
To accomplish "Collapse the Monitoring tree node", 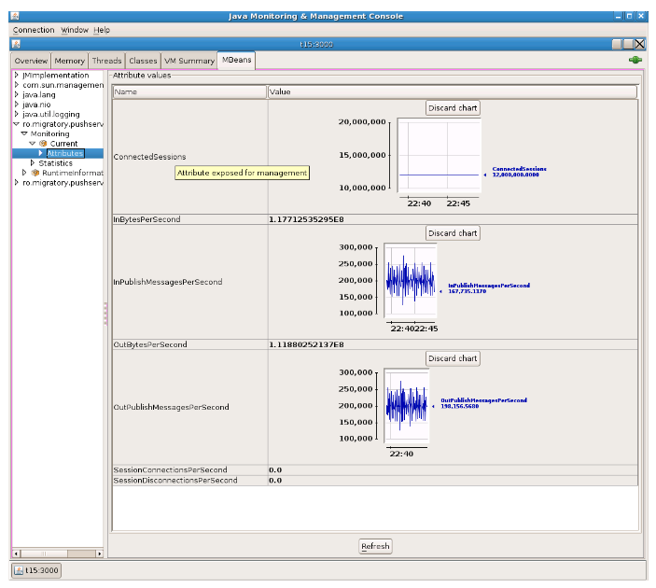I will 24,133.
